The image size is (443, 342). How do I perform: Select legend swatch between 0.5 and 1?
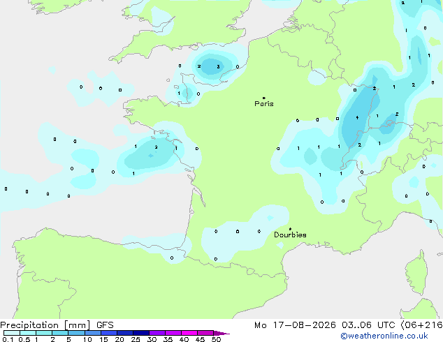click(28, 333)
